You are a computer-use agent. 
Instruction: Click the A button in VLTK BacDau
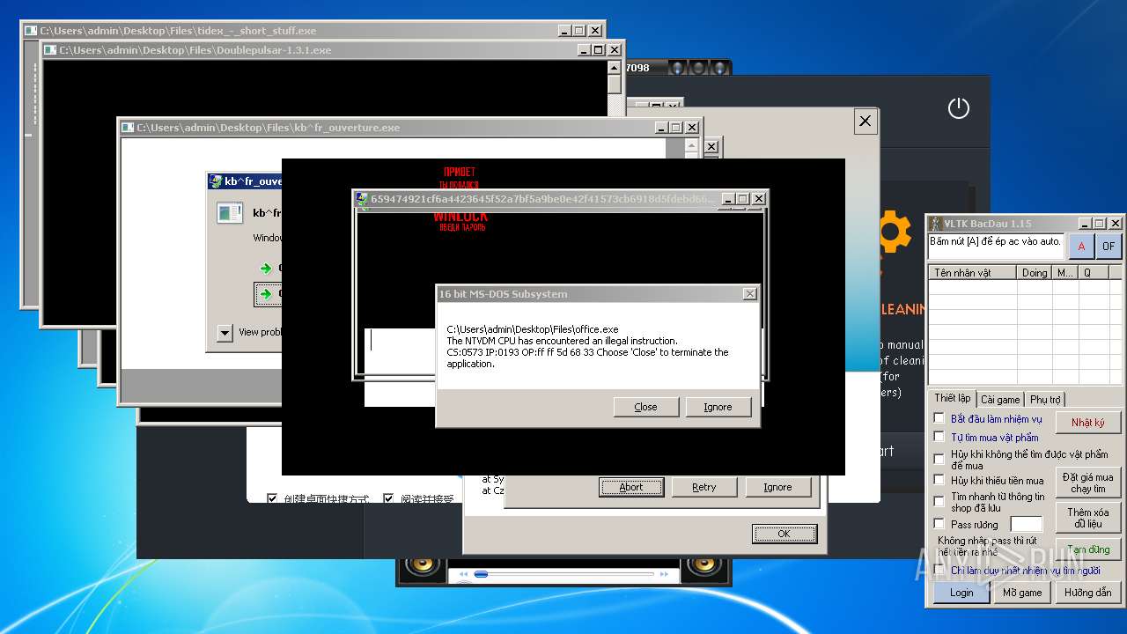click(1081, 247)
